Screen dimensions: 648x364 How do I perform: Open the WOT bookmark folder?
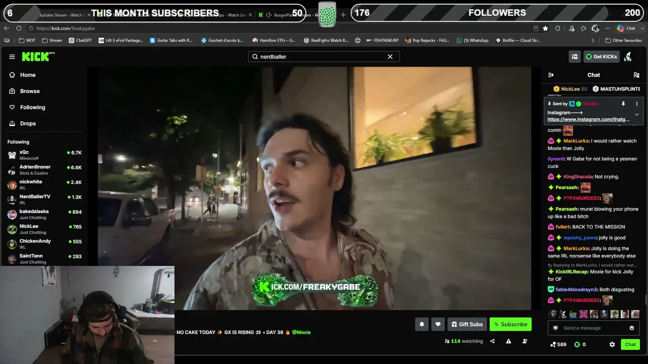27,40
